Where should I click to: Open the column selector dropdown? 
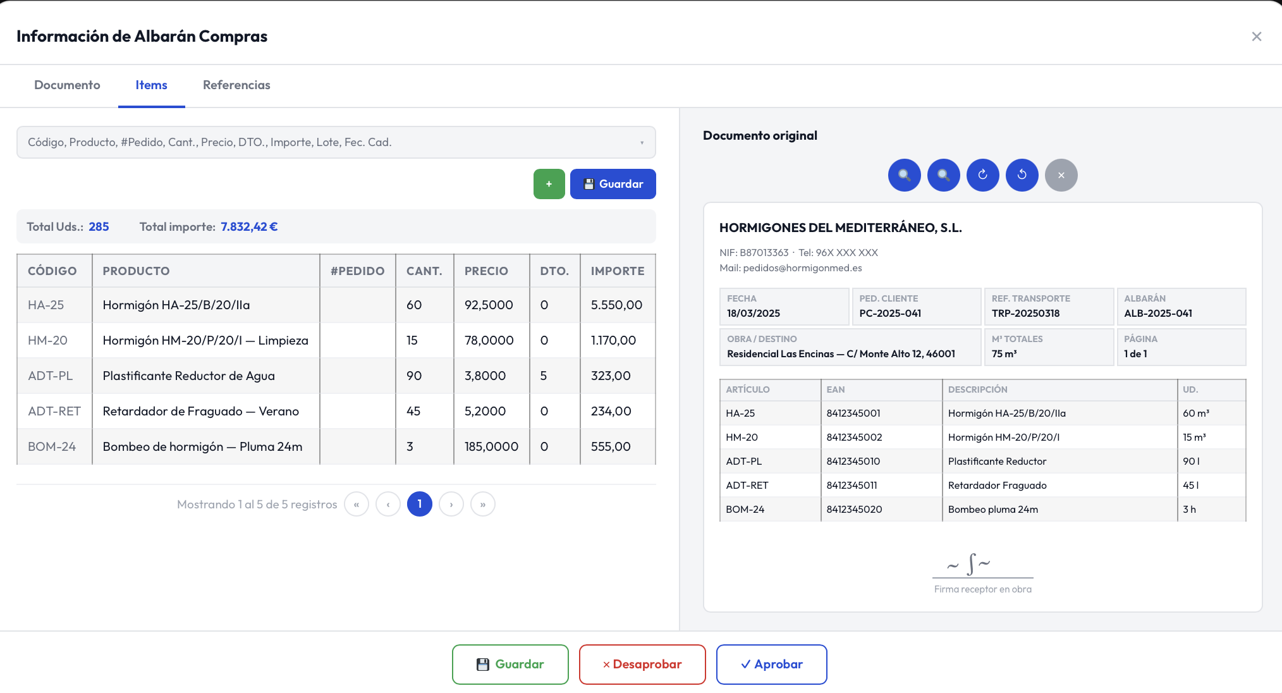coord(336,142)
